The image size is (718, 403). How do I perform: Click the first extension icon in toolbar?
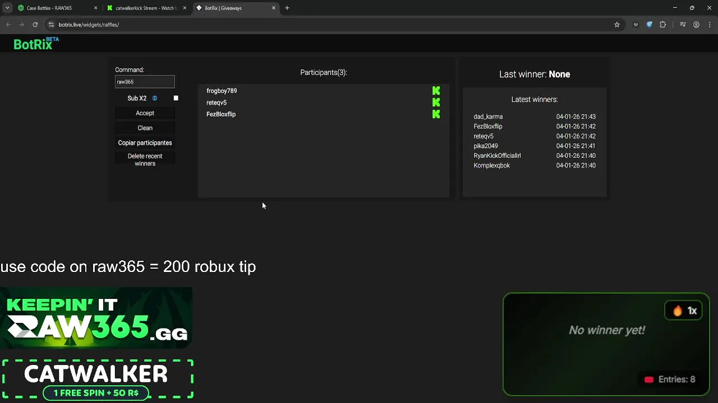636,25
